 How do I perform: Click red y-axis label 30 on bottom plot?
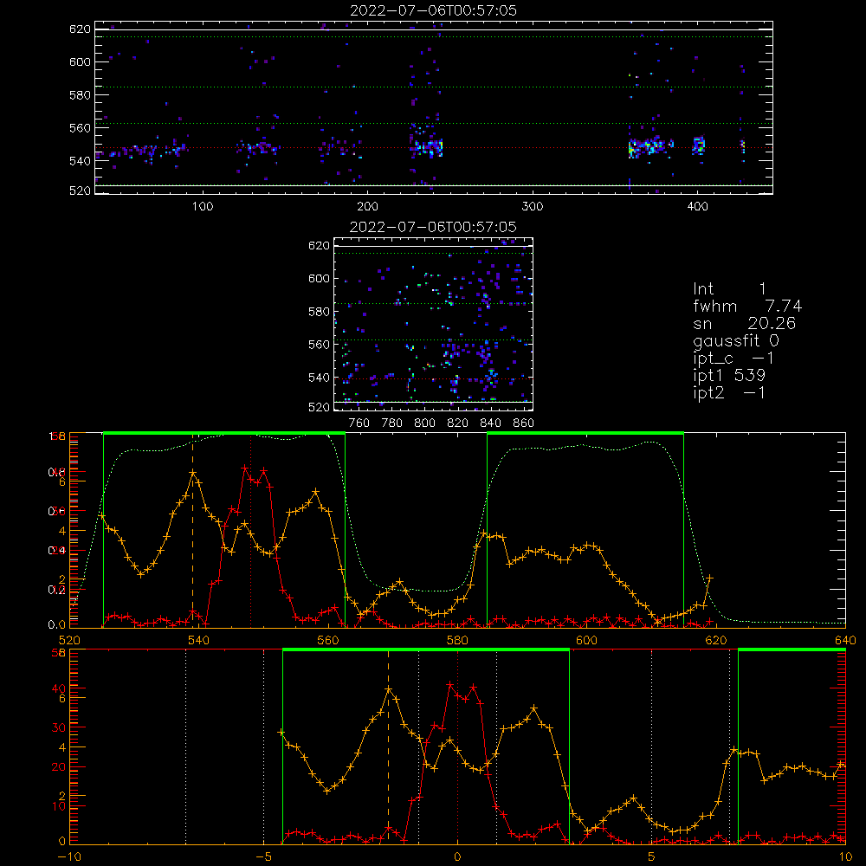[59, 727]
